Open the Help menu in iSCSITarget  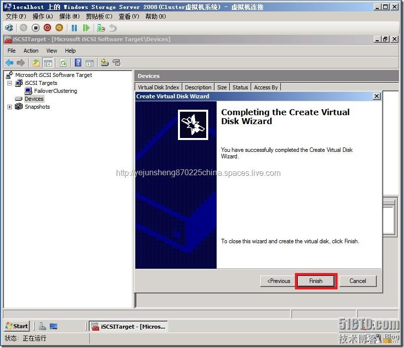70,51
